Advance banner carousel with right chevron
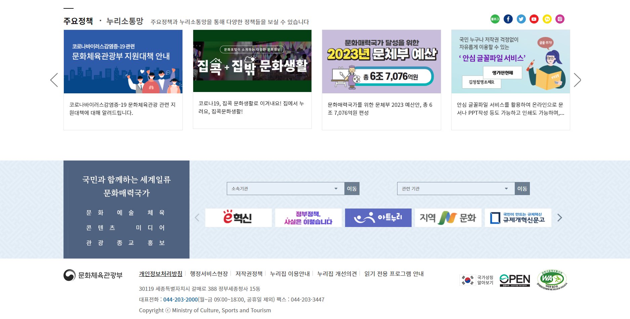The height and width of the screenshot is (319, 630). coord(559,218)
